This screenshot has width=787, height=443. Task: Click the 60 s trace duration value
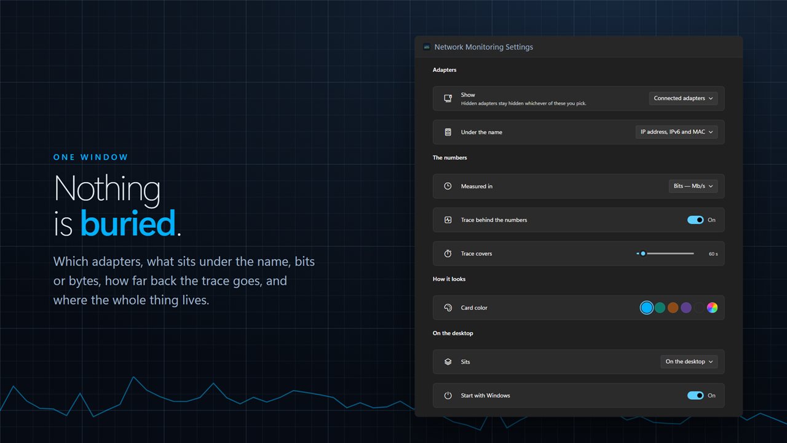tap(713, 253)
